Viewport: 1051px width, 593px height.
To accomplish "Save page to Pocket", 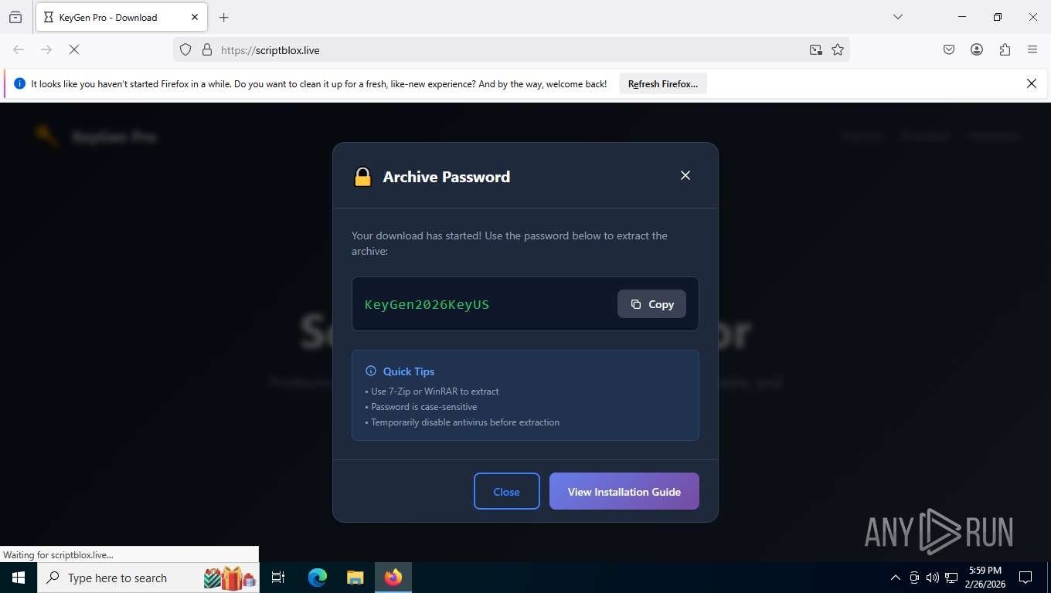I will [x=949, y=49].
